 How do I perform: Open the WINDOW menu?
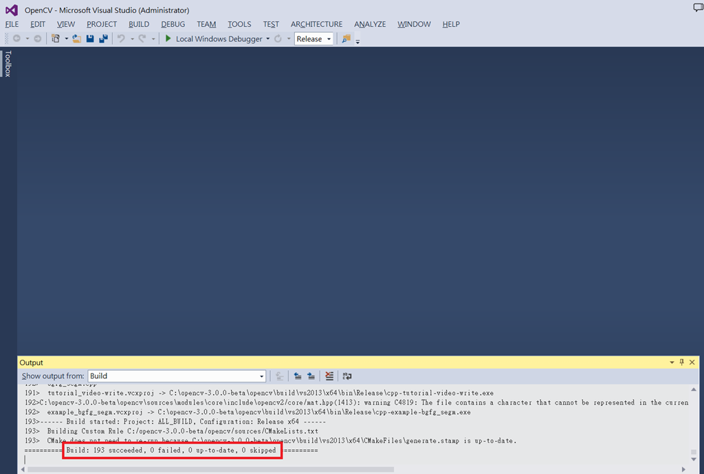pyautogui.click(x=414, y=24)
